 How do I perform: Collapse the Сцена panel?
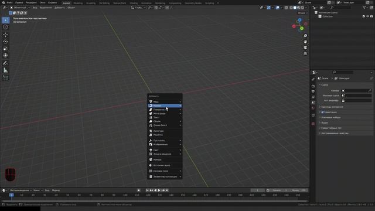(x=325, y=85)
